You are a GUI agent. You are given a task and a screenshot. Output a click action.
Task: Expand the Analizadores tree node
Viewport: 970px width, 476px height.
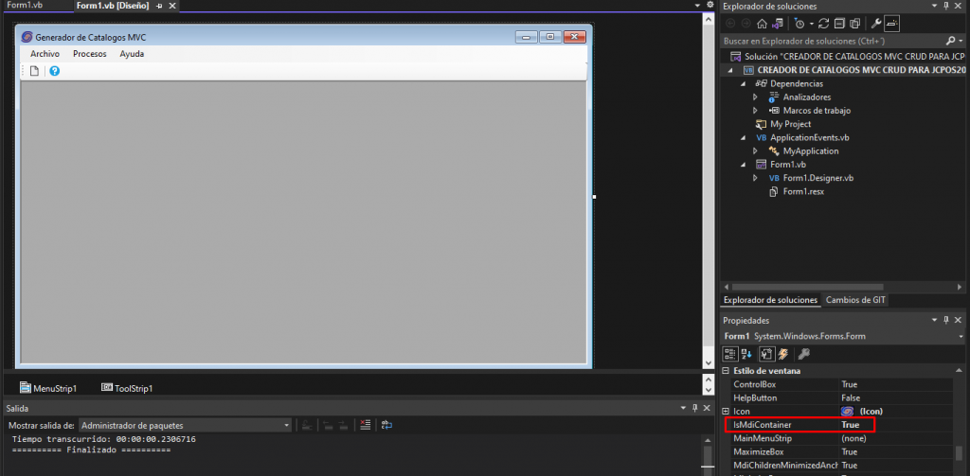pyautogui.click(x=755, y=97)
